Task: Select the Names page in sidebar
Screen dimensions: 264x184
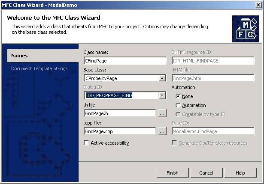Action: [43, 56]
